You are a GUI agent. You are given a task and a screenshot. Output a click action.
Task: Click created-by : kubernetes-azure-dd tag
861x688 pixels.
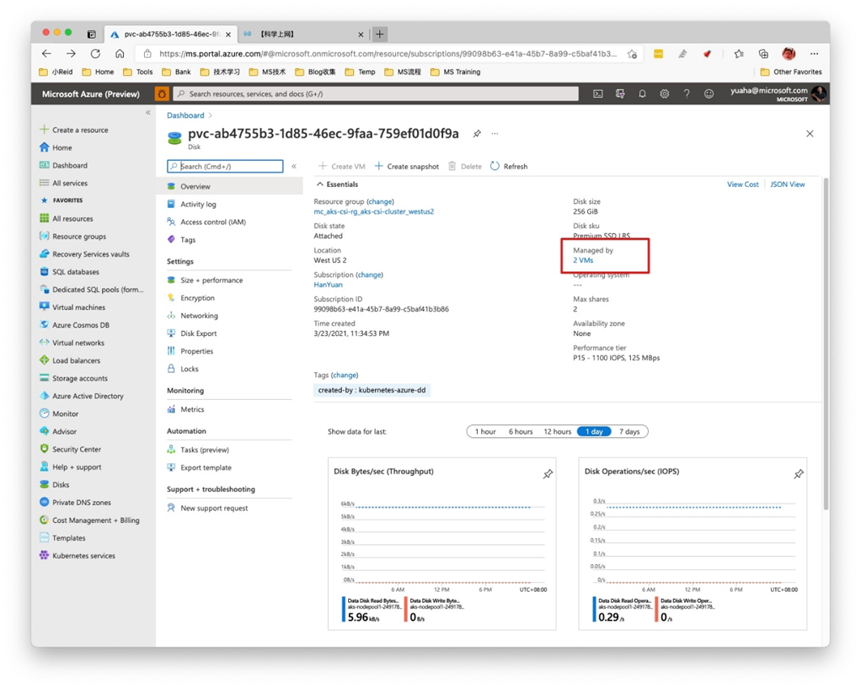click(372, 391)
